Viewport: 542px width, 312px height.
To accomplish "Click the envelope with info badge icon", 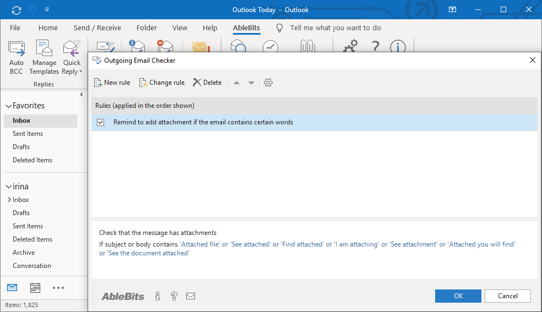I will pyautogui.click(x=137, y=46).
